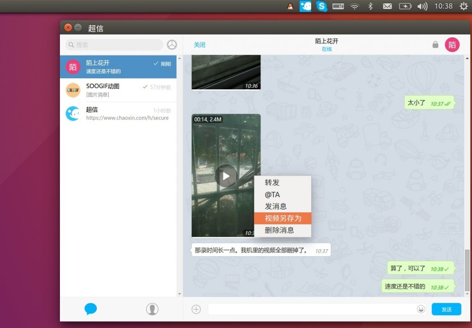Click the plus attachment icon
Viewport: 472px width, 328px height.
pyautogui.click(x=196, y=309)
